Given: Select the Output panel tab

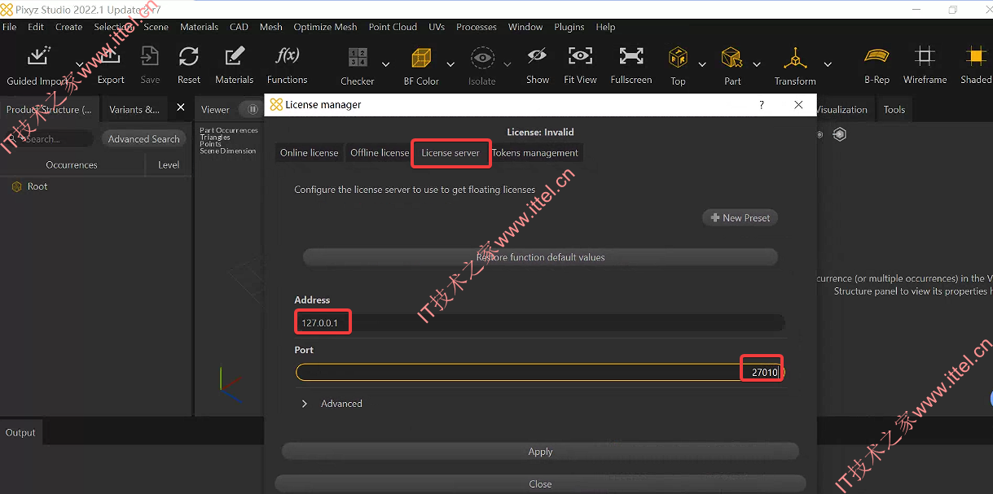Looking at the screenshot, I should coord(20,433).
